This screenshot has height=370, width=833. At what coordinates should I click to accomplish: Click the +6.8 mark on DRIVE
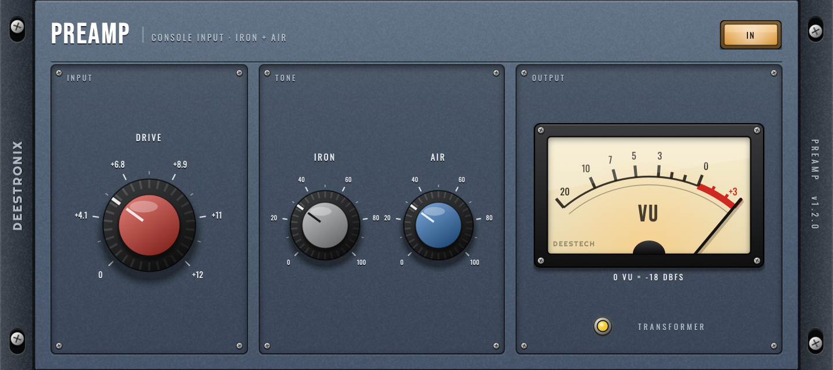[117, 165]
